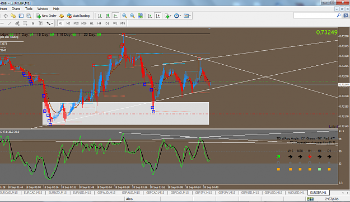Open the chat icon beside search
The height and width of the screenshot is (202, 350).
pos(346,16)
